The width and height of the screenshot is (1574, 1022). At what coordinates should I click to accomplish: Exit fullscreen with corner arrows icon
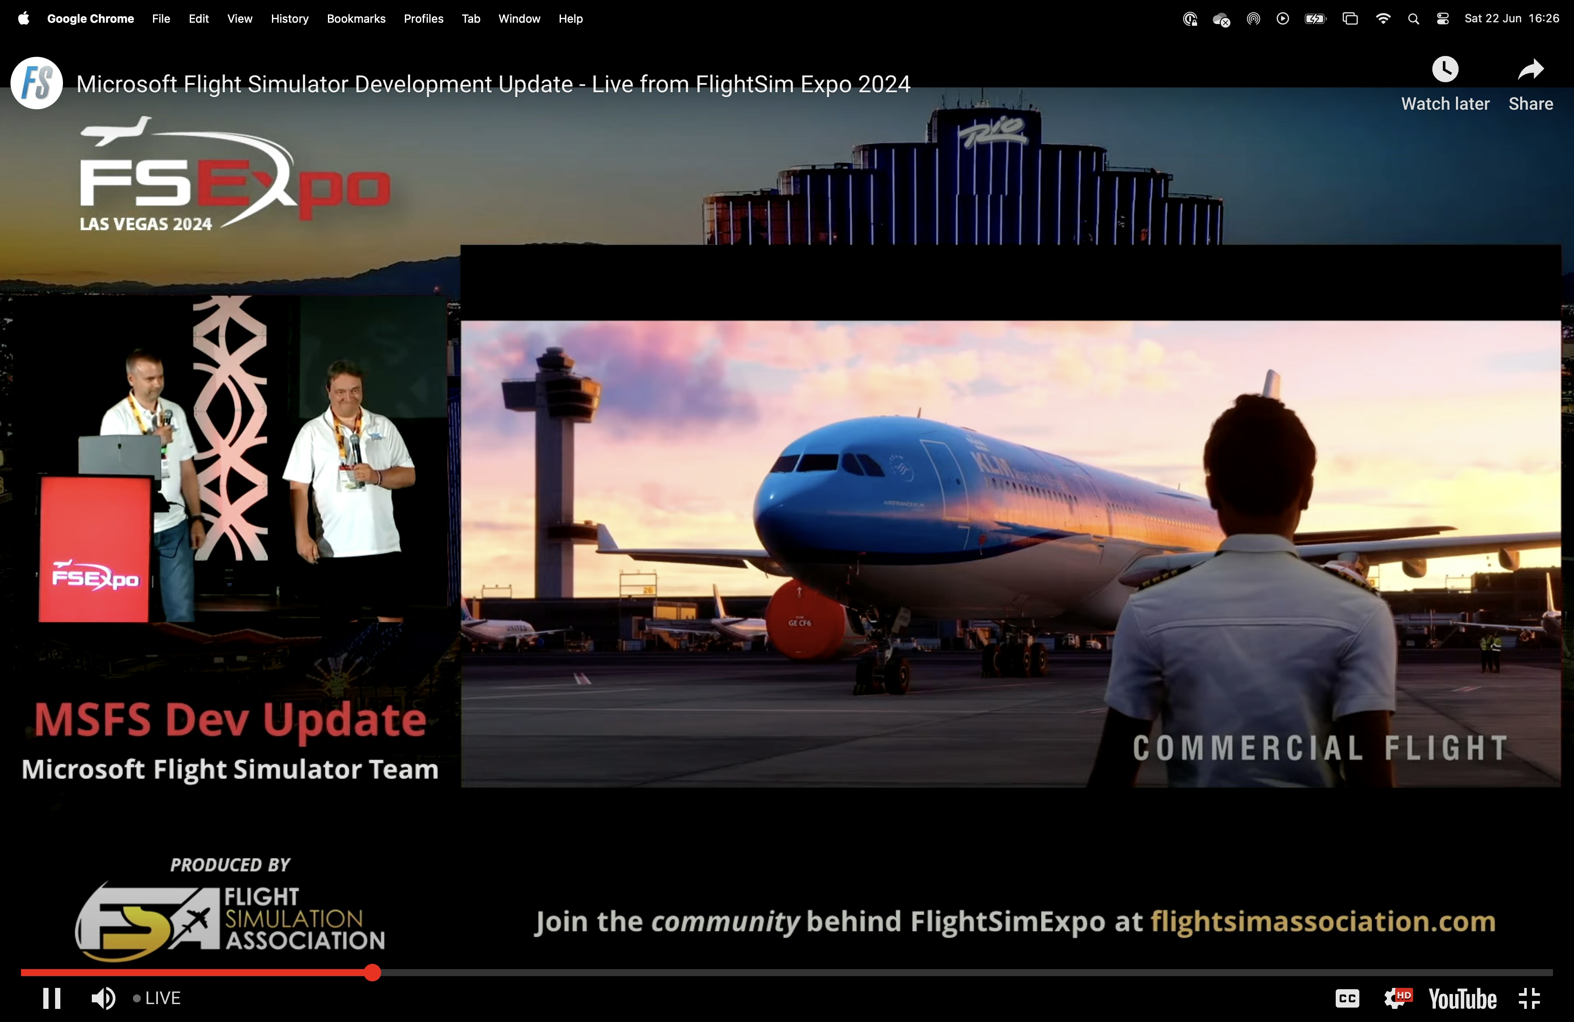tap(1530, 998)
